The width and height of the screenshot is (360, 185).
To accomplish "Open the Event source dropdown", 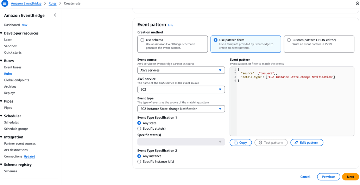I will tap(181, 70).
